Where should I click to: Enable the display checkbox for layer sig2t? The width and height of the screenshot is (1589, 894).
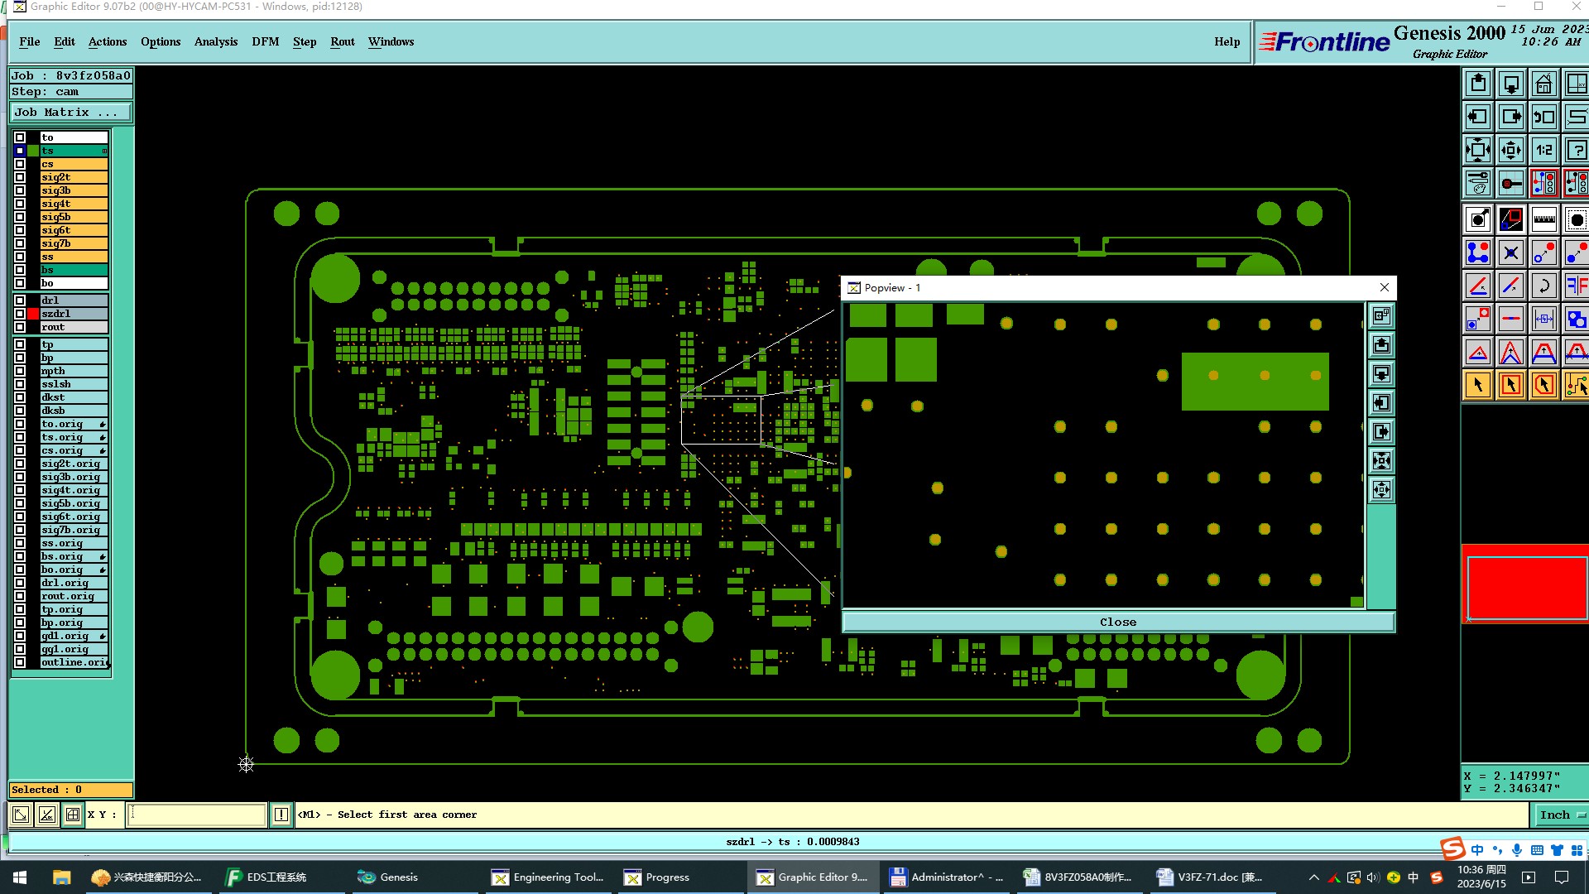(x=20, y=177)
